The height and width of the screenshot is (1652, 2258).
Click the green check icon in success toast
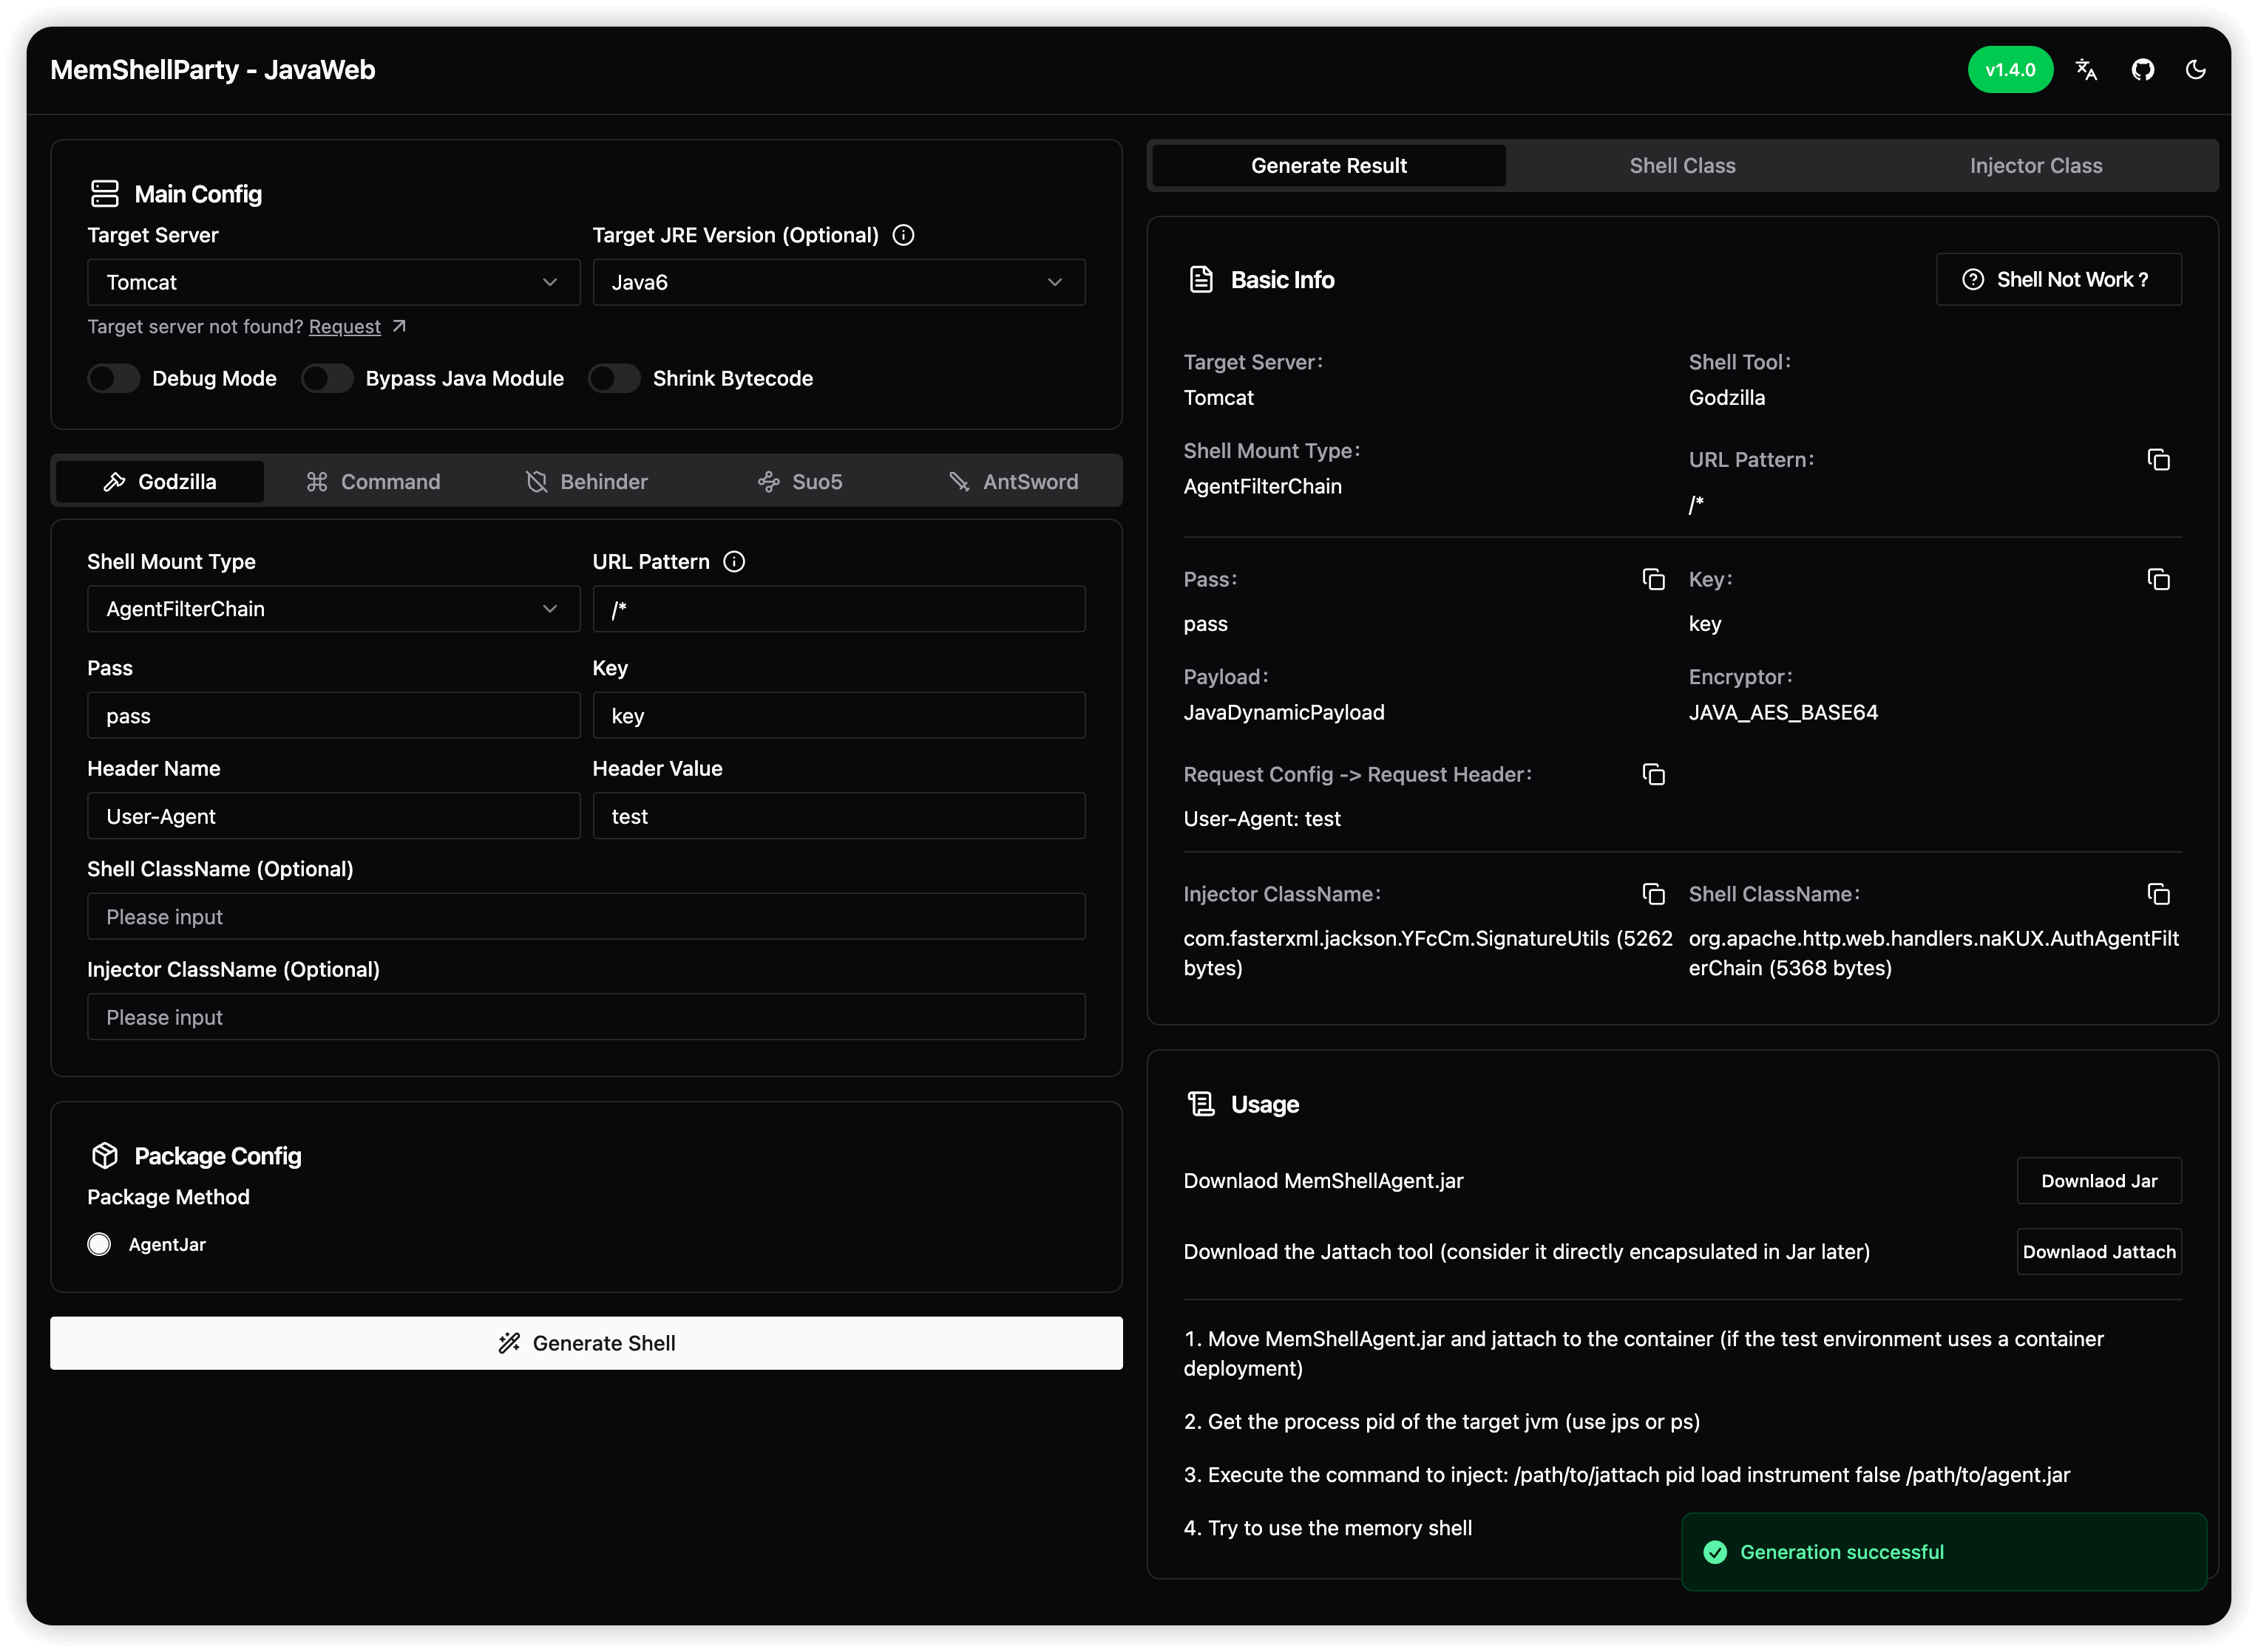(x=1715, y=1552)
